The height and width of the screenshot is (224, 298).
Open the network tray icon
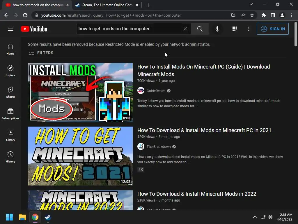click(263, 217)
